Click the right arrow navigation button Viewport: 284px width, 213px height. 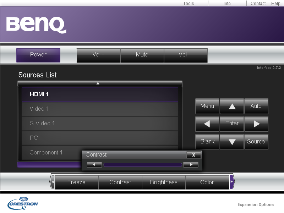[256, 124]
